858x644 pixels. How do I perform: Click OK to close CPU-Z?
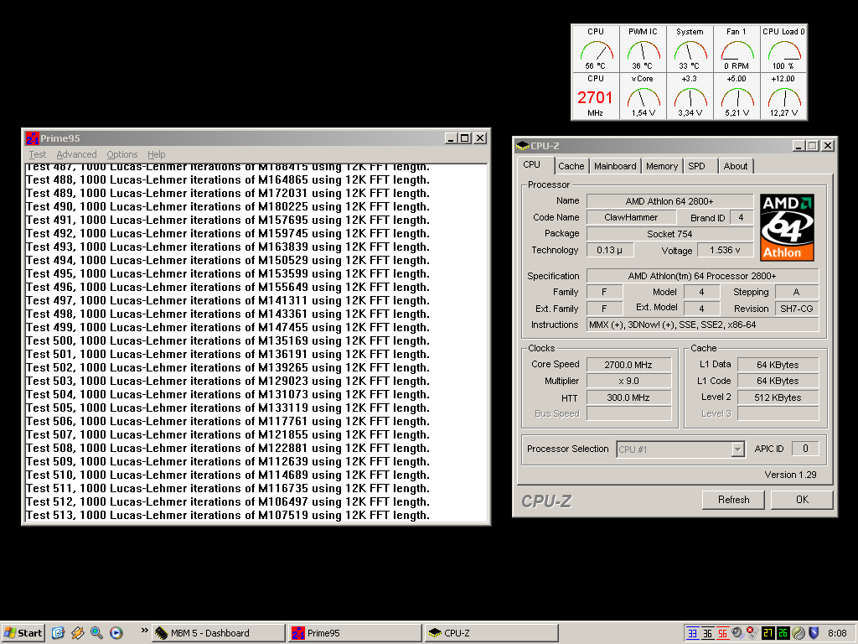[x=802, y=500]
